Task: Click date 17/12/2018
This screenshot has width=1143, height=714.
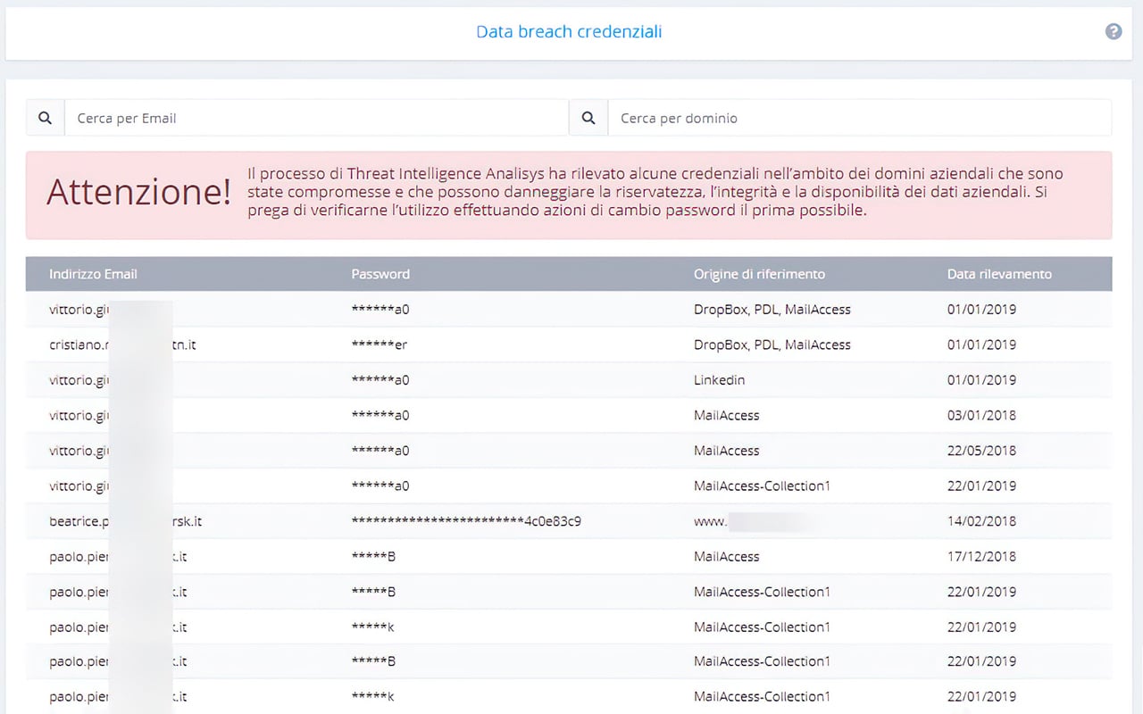Action: click(981, 556)
